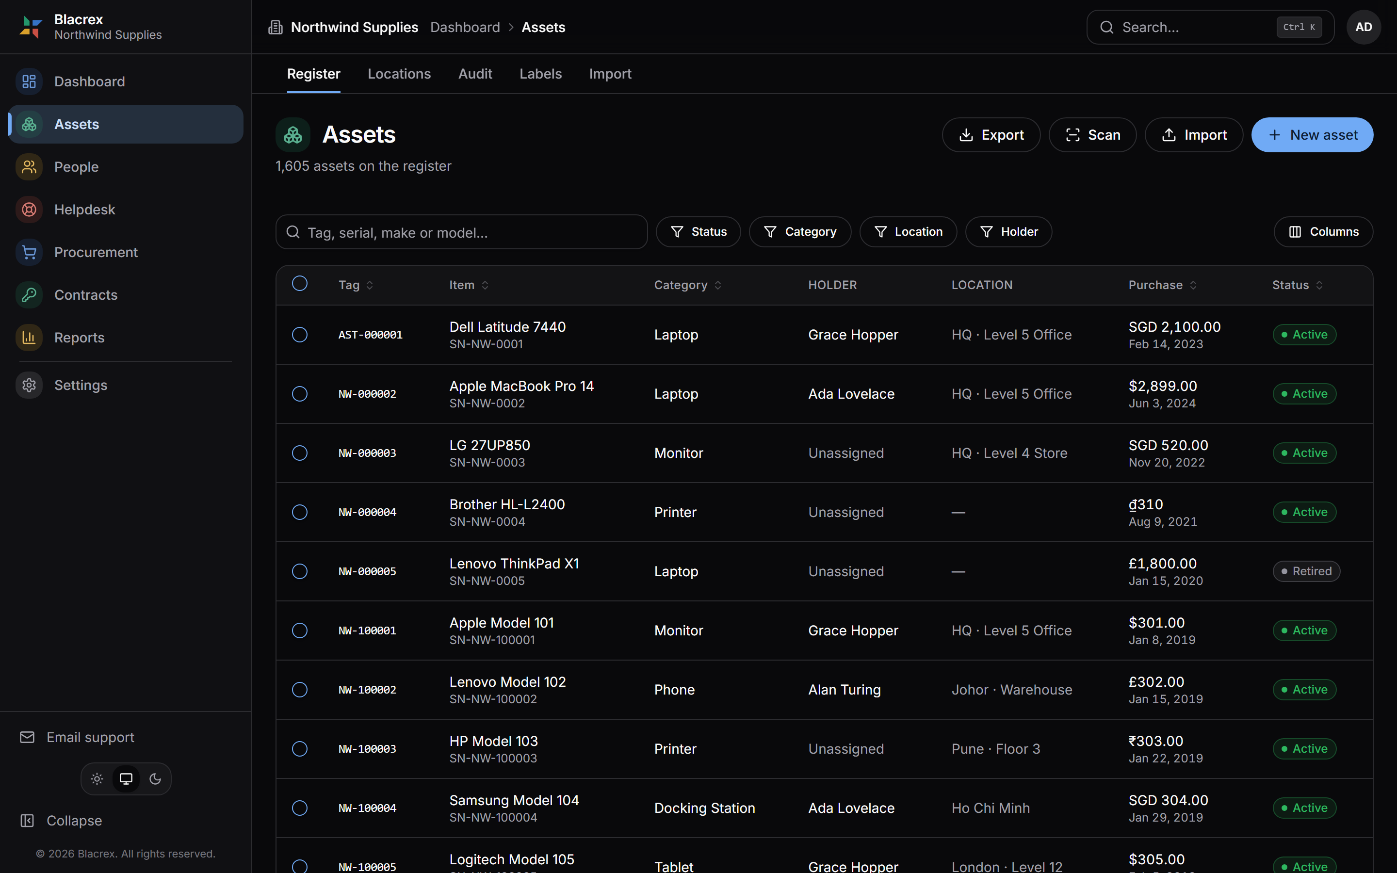Viewport: 1397px width, 873px height.
Task: Check the NW-000003 LG monitor row
Action: (300, 453)
